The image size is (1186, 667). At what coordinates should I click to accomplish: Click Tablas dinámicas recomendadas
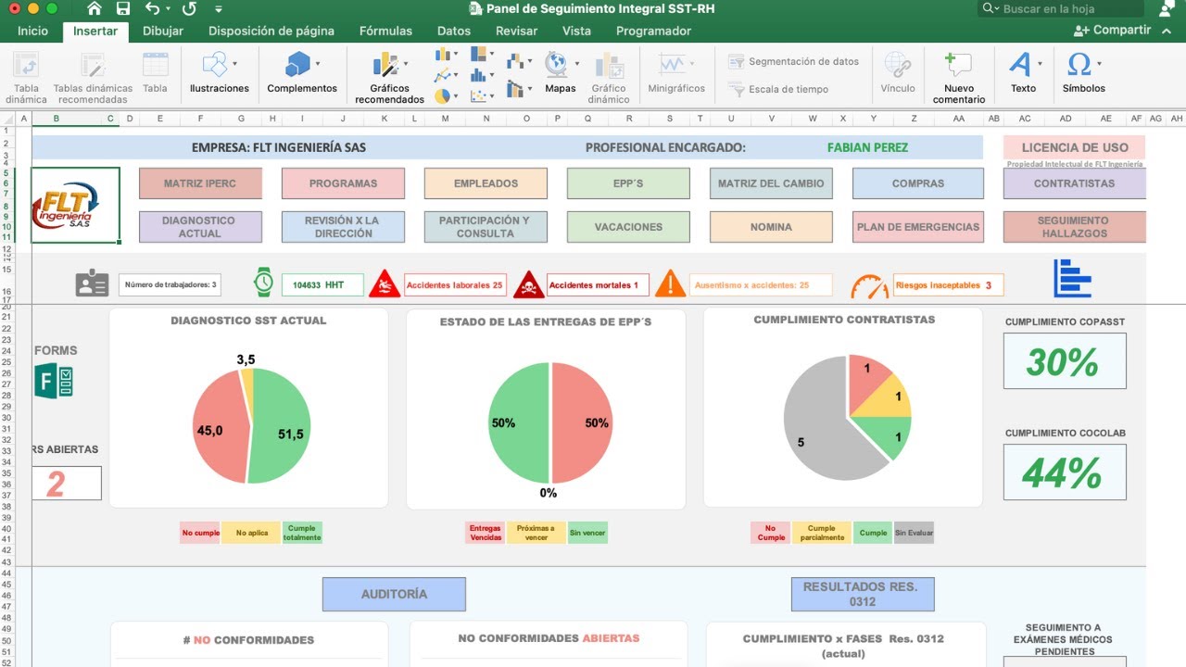pos(93,77)
